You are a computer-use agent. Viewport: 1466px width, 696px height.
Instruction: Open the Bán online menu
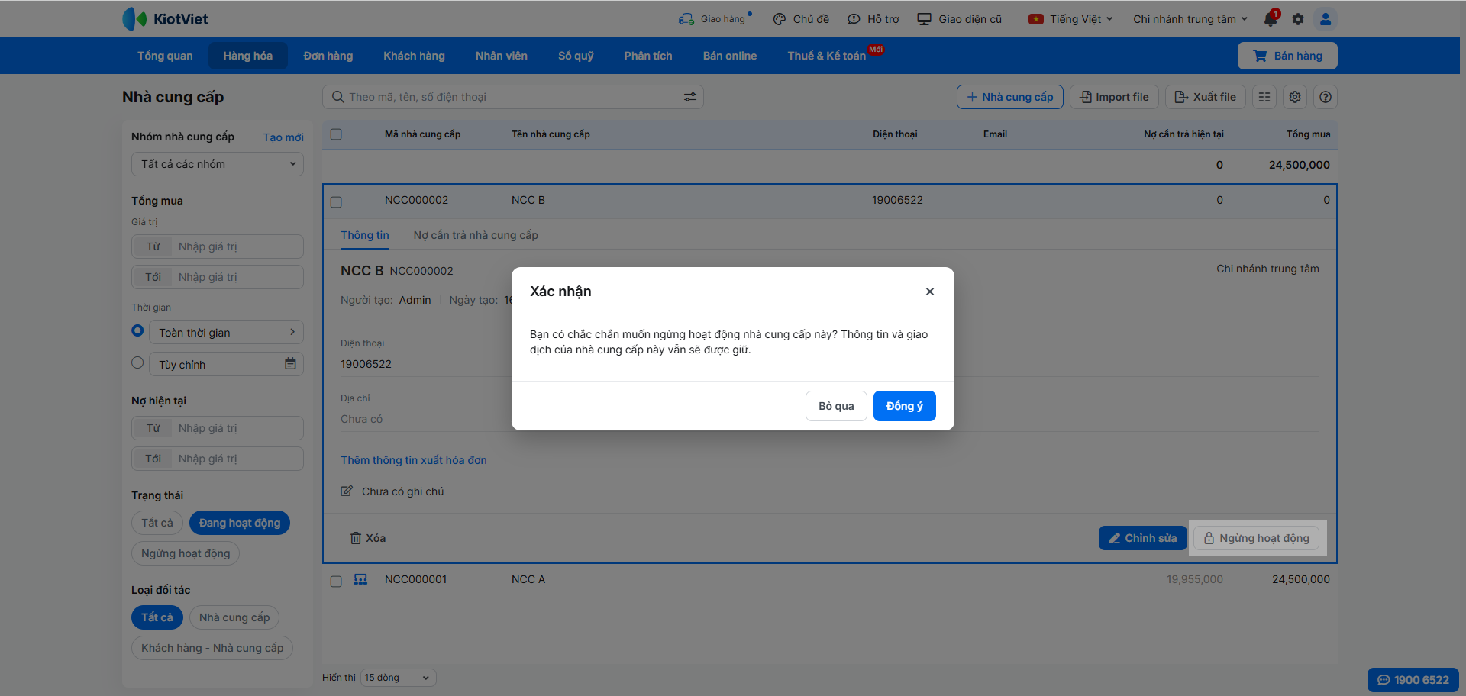click(730, 56)
